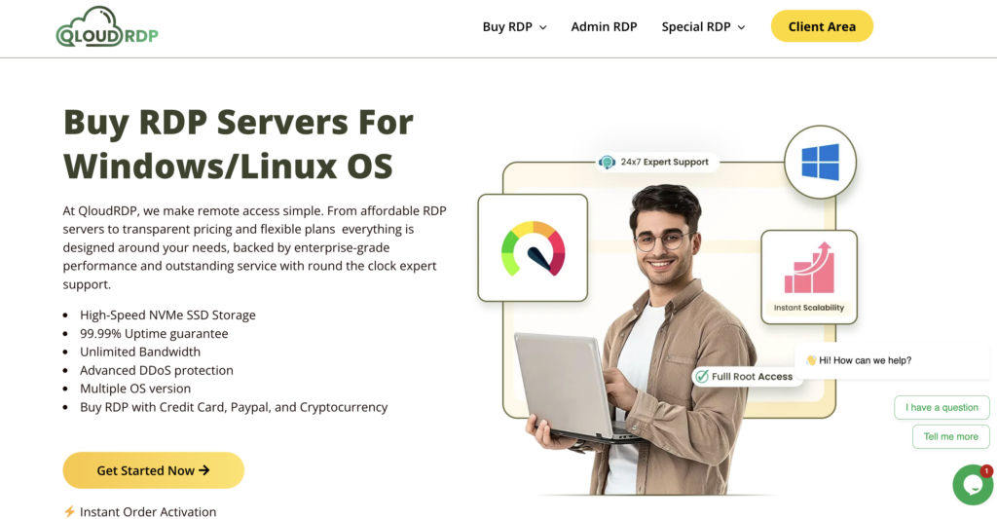The image size is (997, 519).
Task: Go to the Admin RDP page
Action: pos(604,26)
